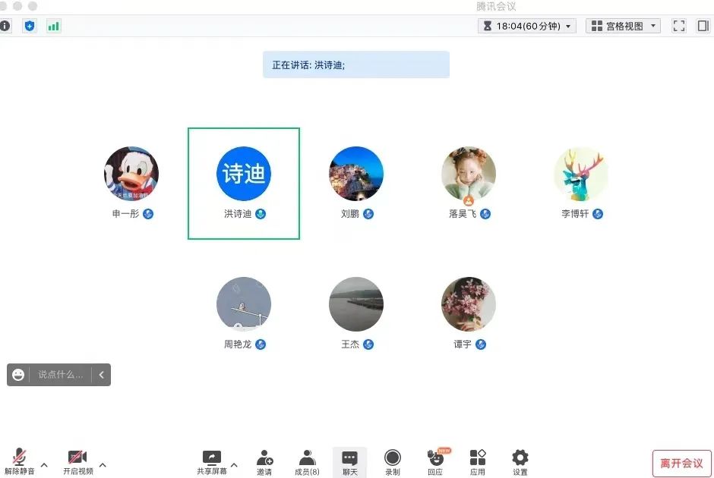Click the blue security shield icon
The height and width of the screenshot is (478, 714).
[x=30, y=26]
